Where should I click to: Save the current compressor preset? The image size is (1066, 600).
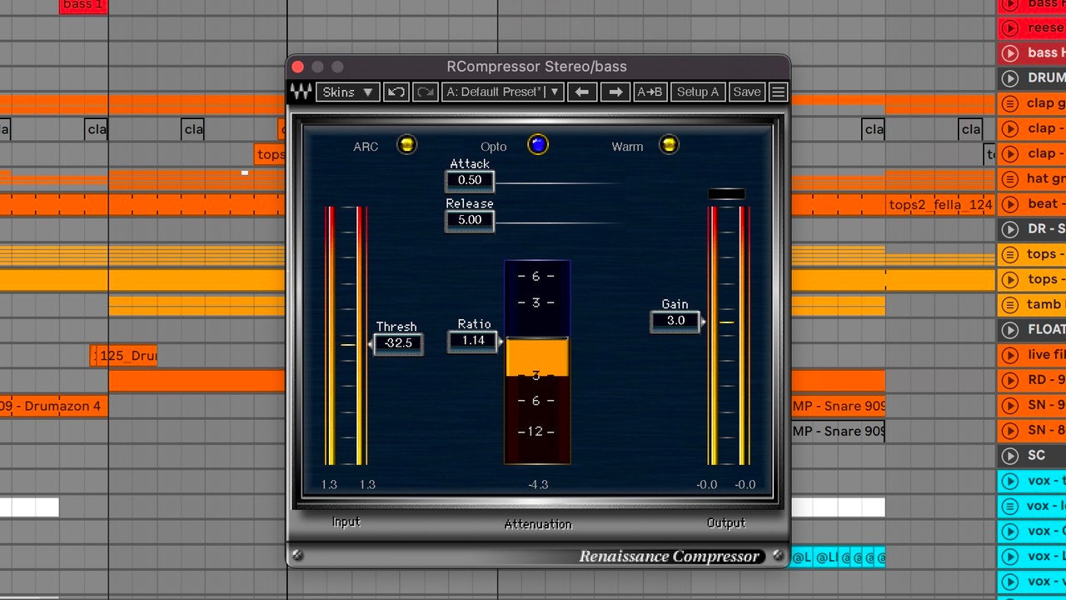pyautogui.click(x=747, y=92)
